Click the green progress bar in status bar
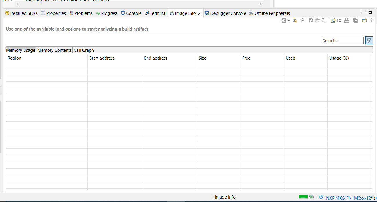Screen dimensions: 377x202 303,197
